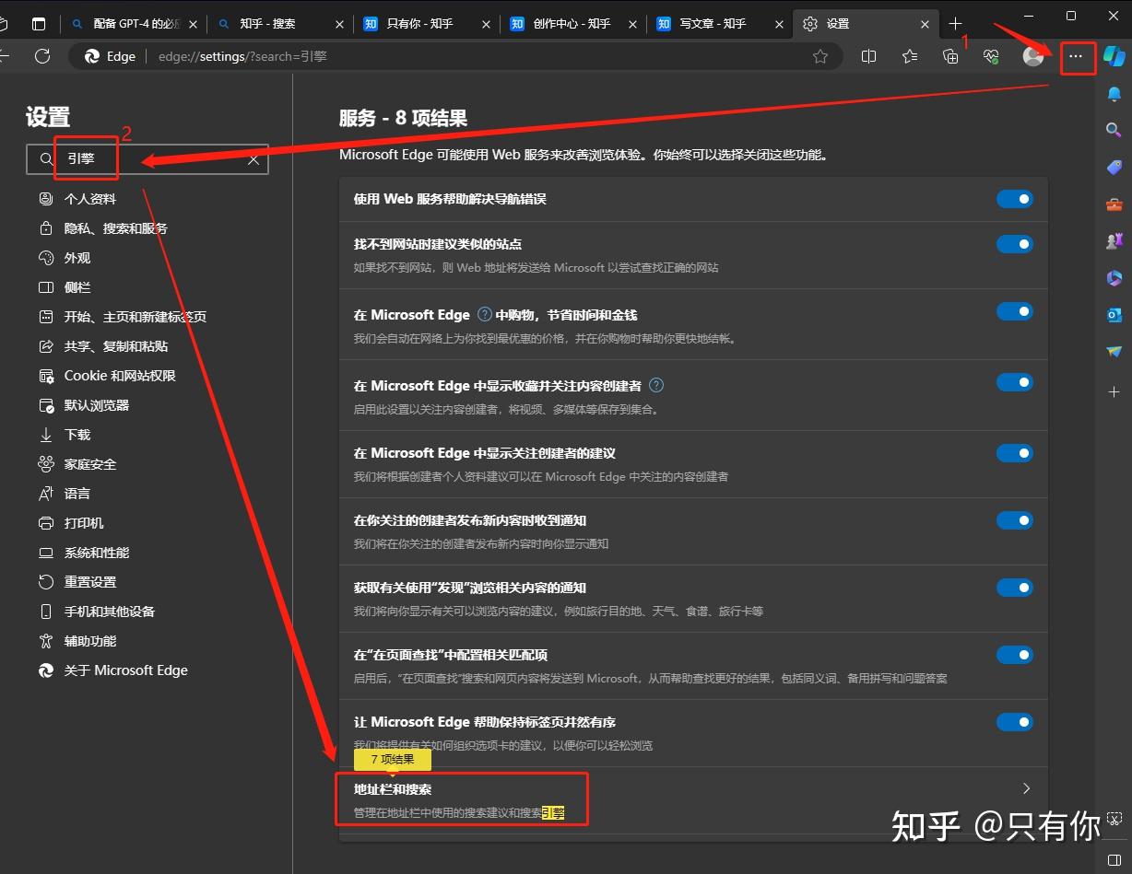The height and width of the screenshot is (874, 1132).
Task: Open Tools briefcase icon in sidebar
Action: point(1114,204)
